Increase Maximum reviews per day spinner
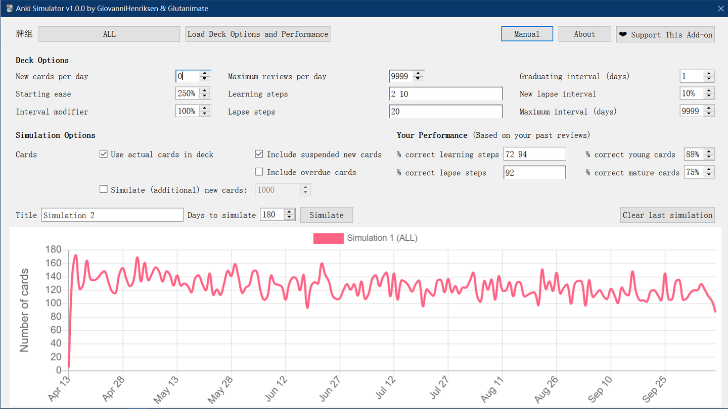The width and height of the screenshot is (728, 409). 418,74
